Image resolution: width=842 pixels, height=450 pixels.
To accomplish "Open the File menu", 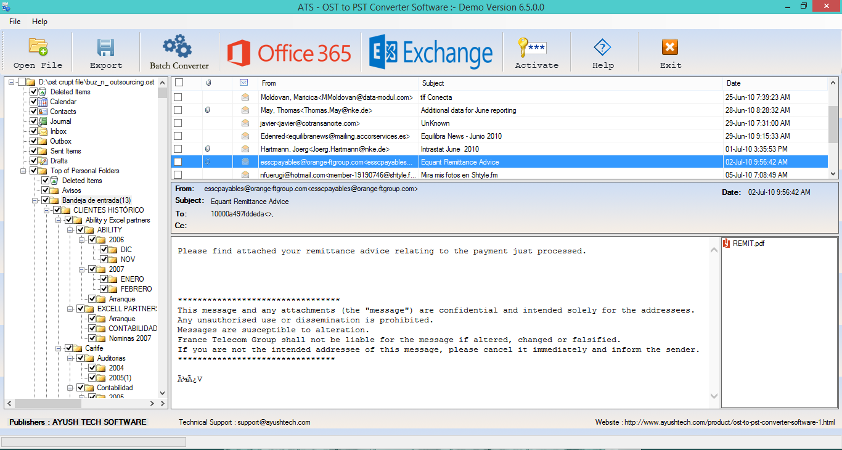I will (15, 22).
